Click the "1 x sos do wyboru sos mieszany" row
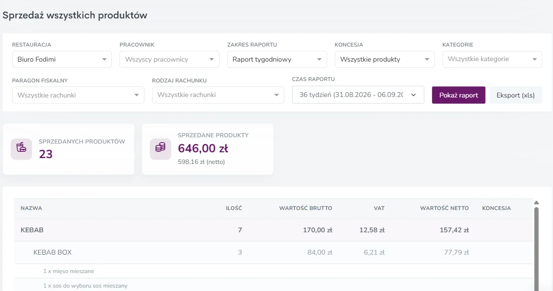The height and width of the screenshot is (291, 553). tap(273, 285)
